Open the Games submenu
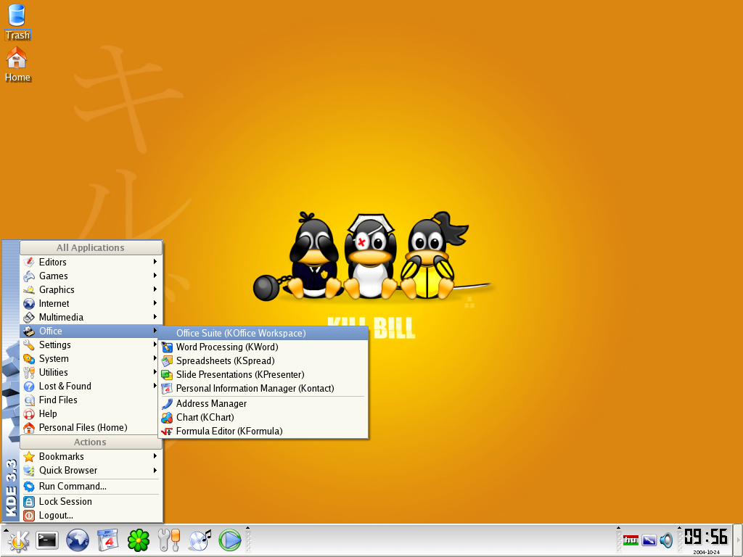 [90, 276]
